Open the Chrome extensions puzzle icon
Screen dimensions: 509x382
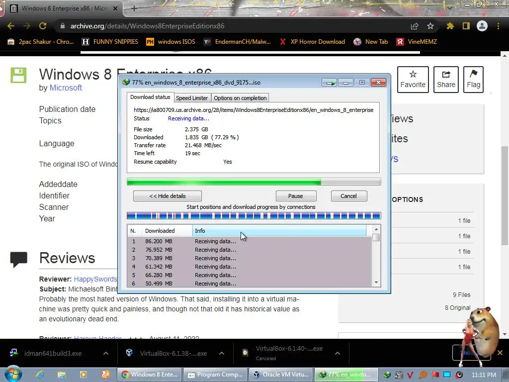click(x=450, y=26)
